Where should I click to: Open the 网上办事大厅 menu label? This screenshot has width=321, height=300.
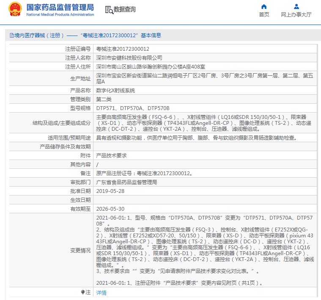click(296, 14)
